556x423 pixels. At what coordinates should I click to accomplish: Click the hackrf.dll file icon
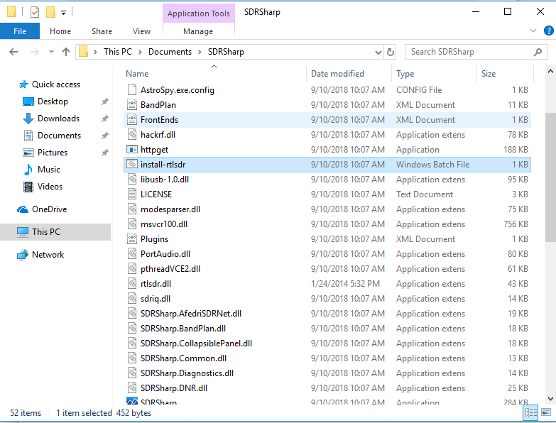[x=132, y=134]
